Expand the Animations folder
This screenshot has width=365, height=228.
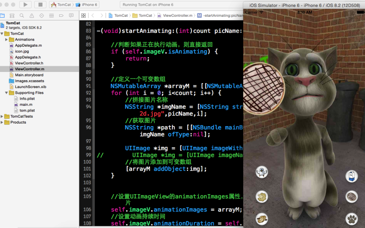coord(6,40)
